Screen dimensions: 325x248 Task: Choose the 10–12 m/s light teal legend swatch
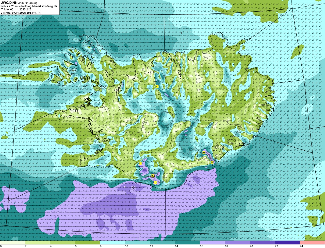(137, 243)
